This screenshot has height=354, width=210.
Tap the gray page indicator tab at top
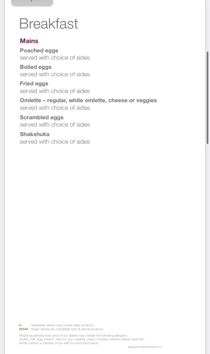pos(32,3)
